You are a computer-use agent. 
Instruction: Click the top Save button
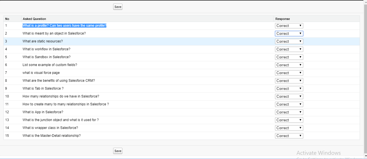click(x=118, y=7)
